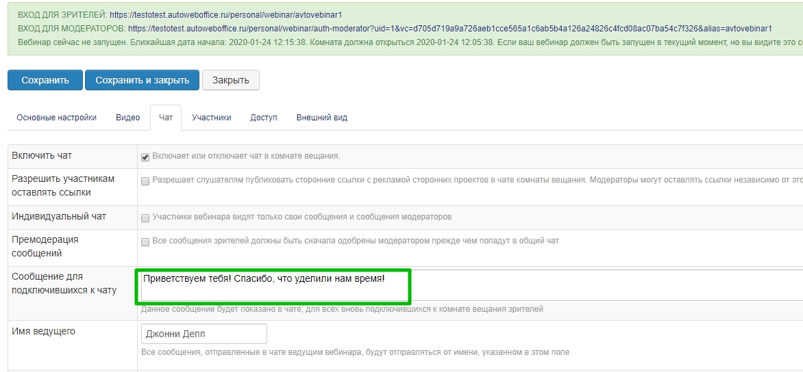Click the blue Сохранить button

tap(45, 80)
